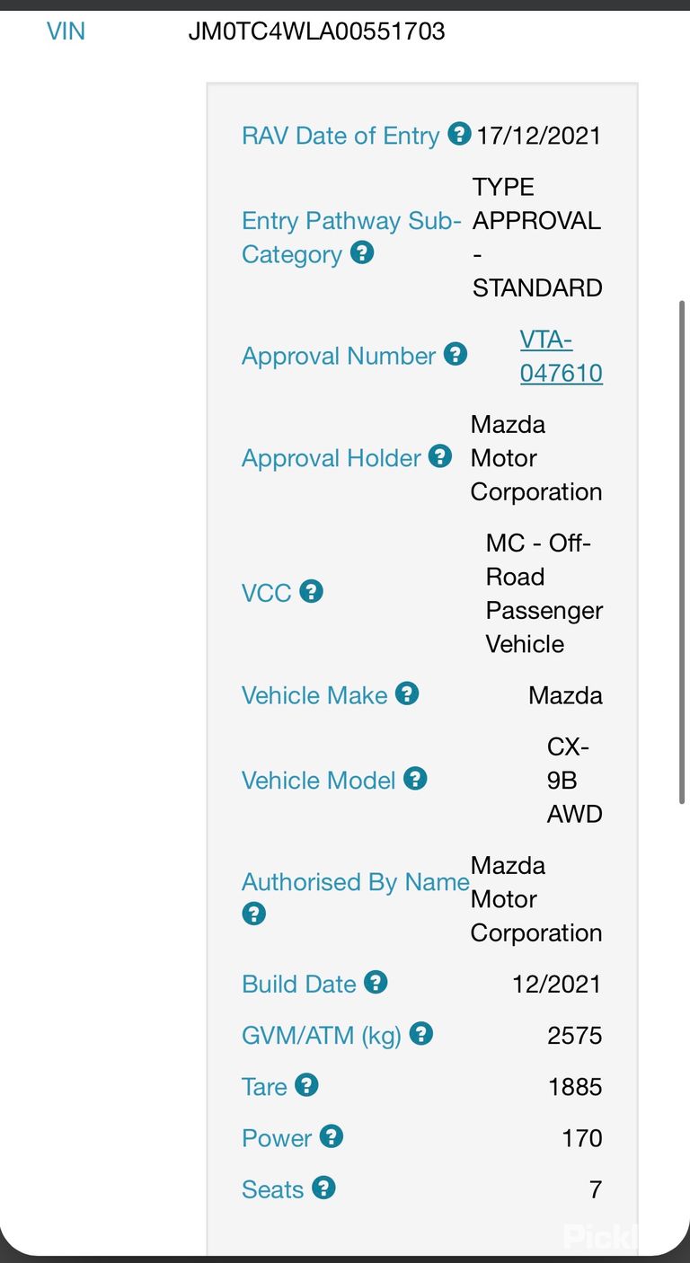The width and height of the screenshot is (690, 1263).
Task: Select the VIN number JM0TC4WLA00551703
Action: tap(316, 31)
